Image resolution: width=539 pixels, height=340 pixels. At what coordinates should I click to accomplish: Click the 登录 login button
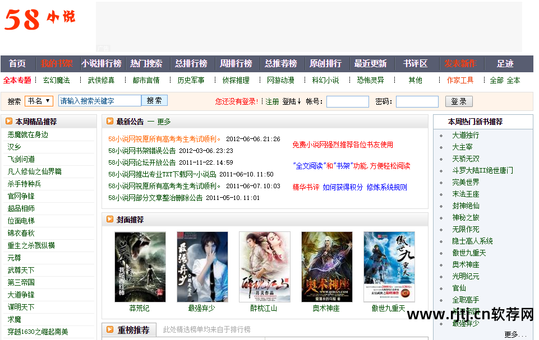459,101
